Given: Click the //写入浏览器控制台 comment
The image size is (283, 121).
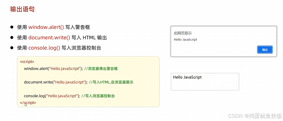Looking at the screenshot, I should pos(98,96).
